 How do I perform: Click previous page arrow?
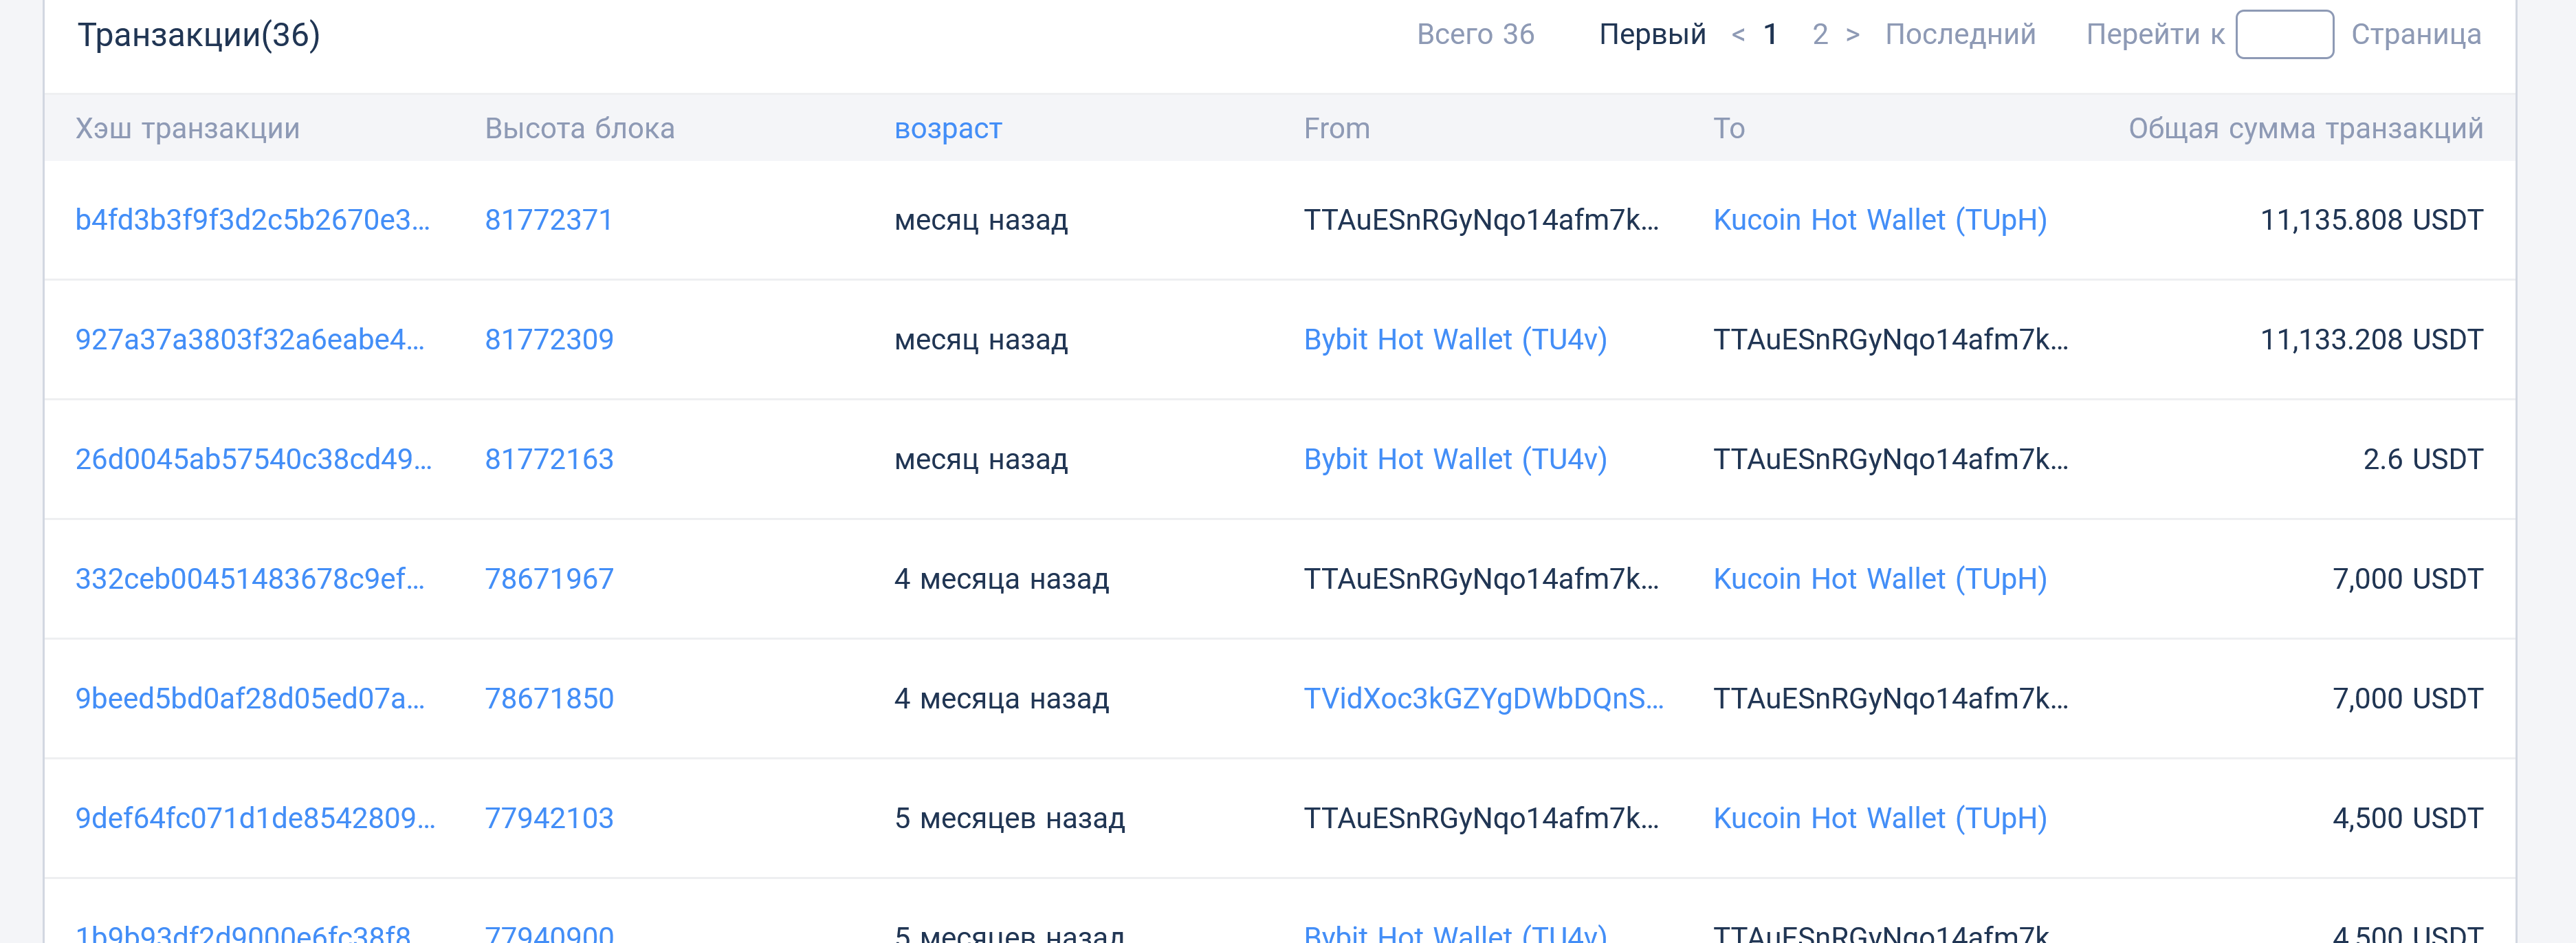pos(1738,35)
